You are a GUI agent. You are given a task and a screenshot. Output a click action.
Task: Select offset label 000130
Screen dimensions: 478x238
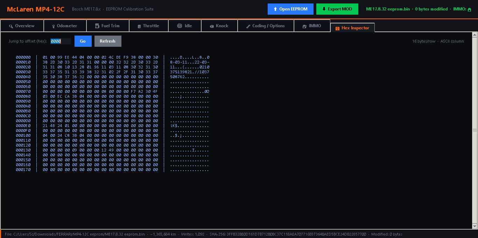(23, 150)
